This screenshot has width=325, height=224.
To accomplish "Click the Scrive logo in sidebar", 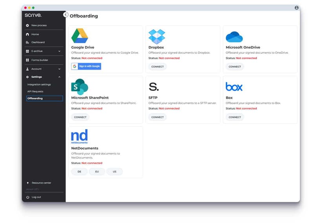I will point(33,15).
